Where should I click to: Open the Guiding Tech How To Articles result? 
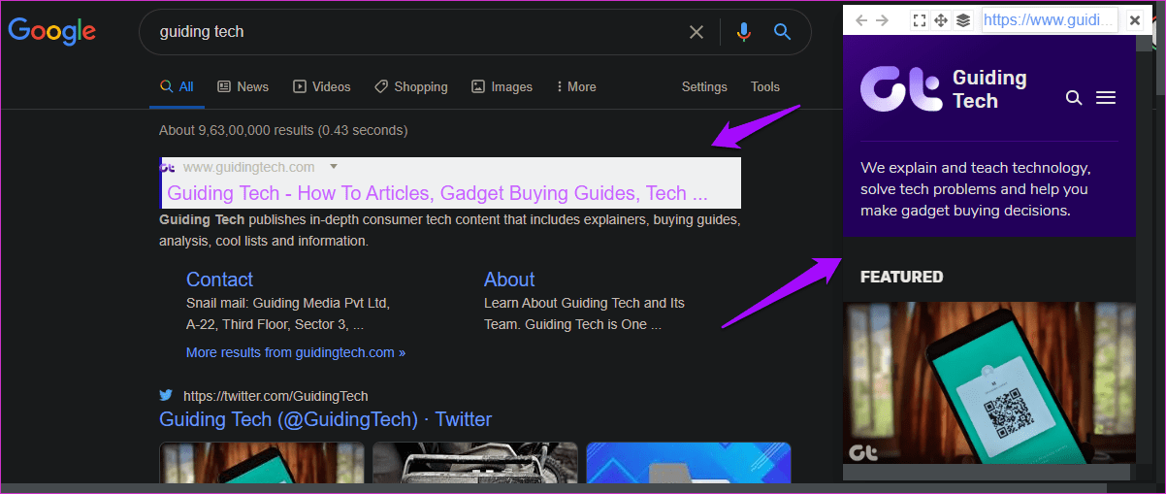[437, 192]
